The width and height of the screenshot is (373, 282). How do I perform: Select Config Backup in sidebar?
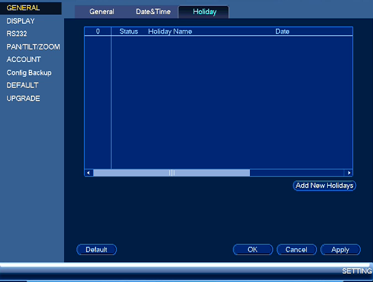[x=29, y=72]
